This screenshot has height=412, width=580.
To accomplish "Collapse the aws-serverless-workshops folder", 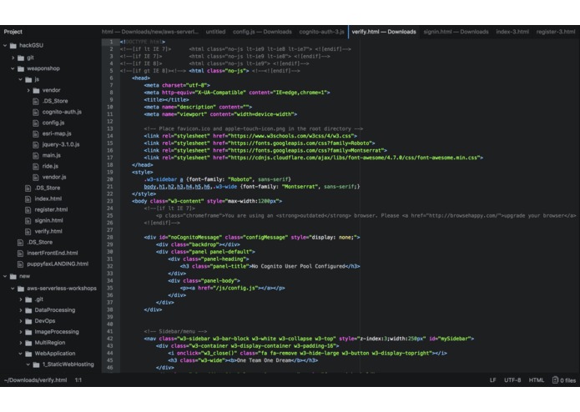I will tap(13, 289).
